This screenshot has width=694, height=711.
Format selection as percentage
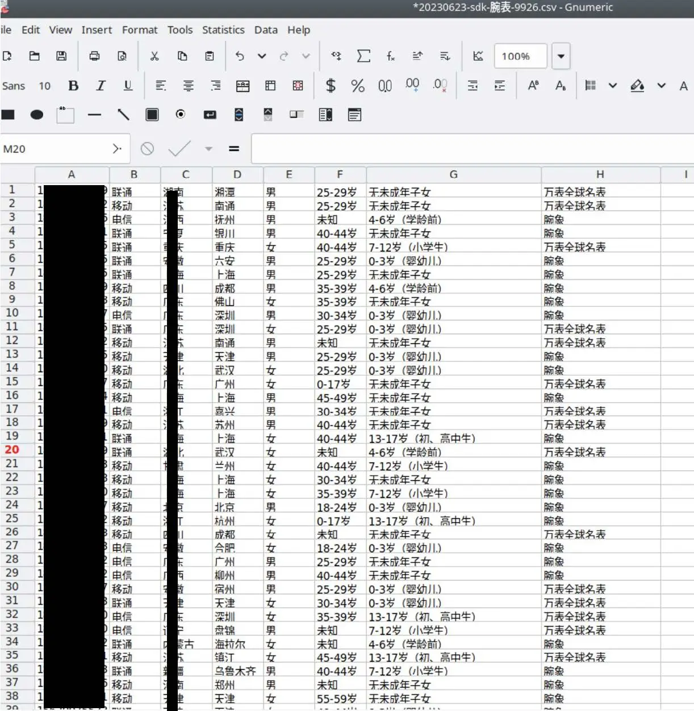coord(357,85)
